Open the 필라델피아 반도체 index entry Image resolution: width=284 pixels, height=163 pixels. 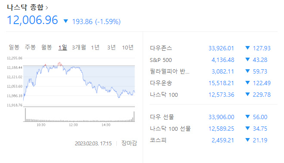[210, 71]
